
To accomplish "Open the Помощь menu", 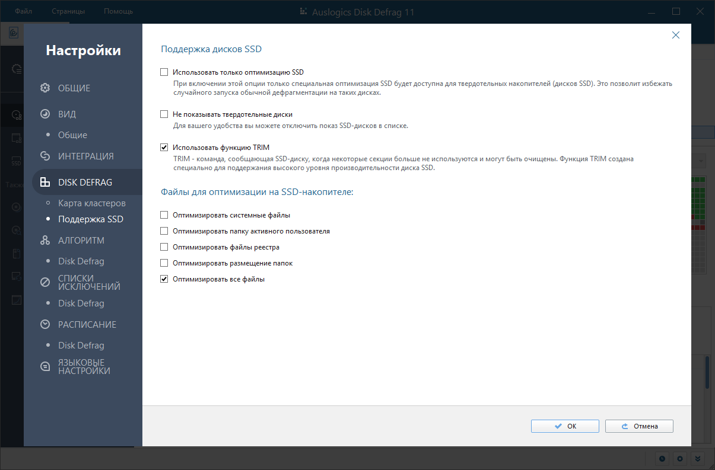I will [x=119, y=11].
